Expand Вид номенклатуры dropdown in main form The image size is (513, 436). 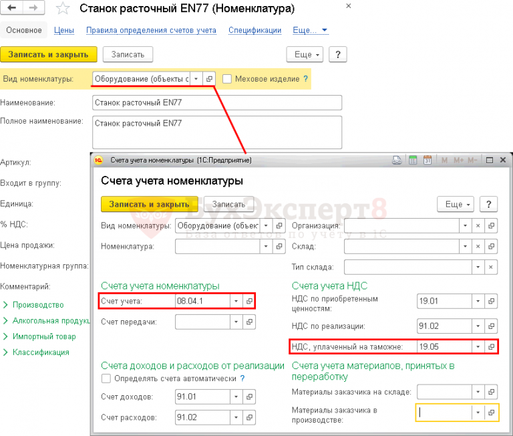pos(196,79)
